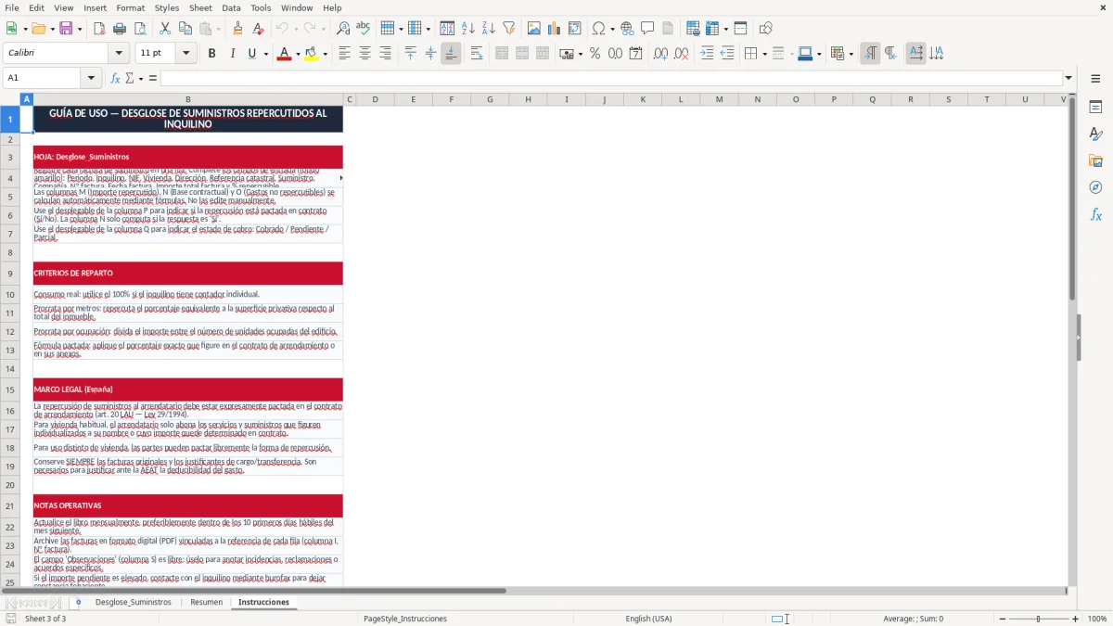The height and width of the screenshot is (626, 1113).
Task: Click the Format as Date icon
Action: click(636, 54)
